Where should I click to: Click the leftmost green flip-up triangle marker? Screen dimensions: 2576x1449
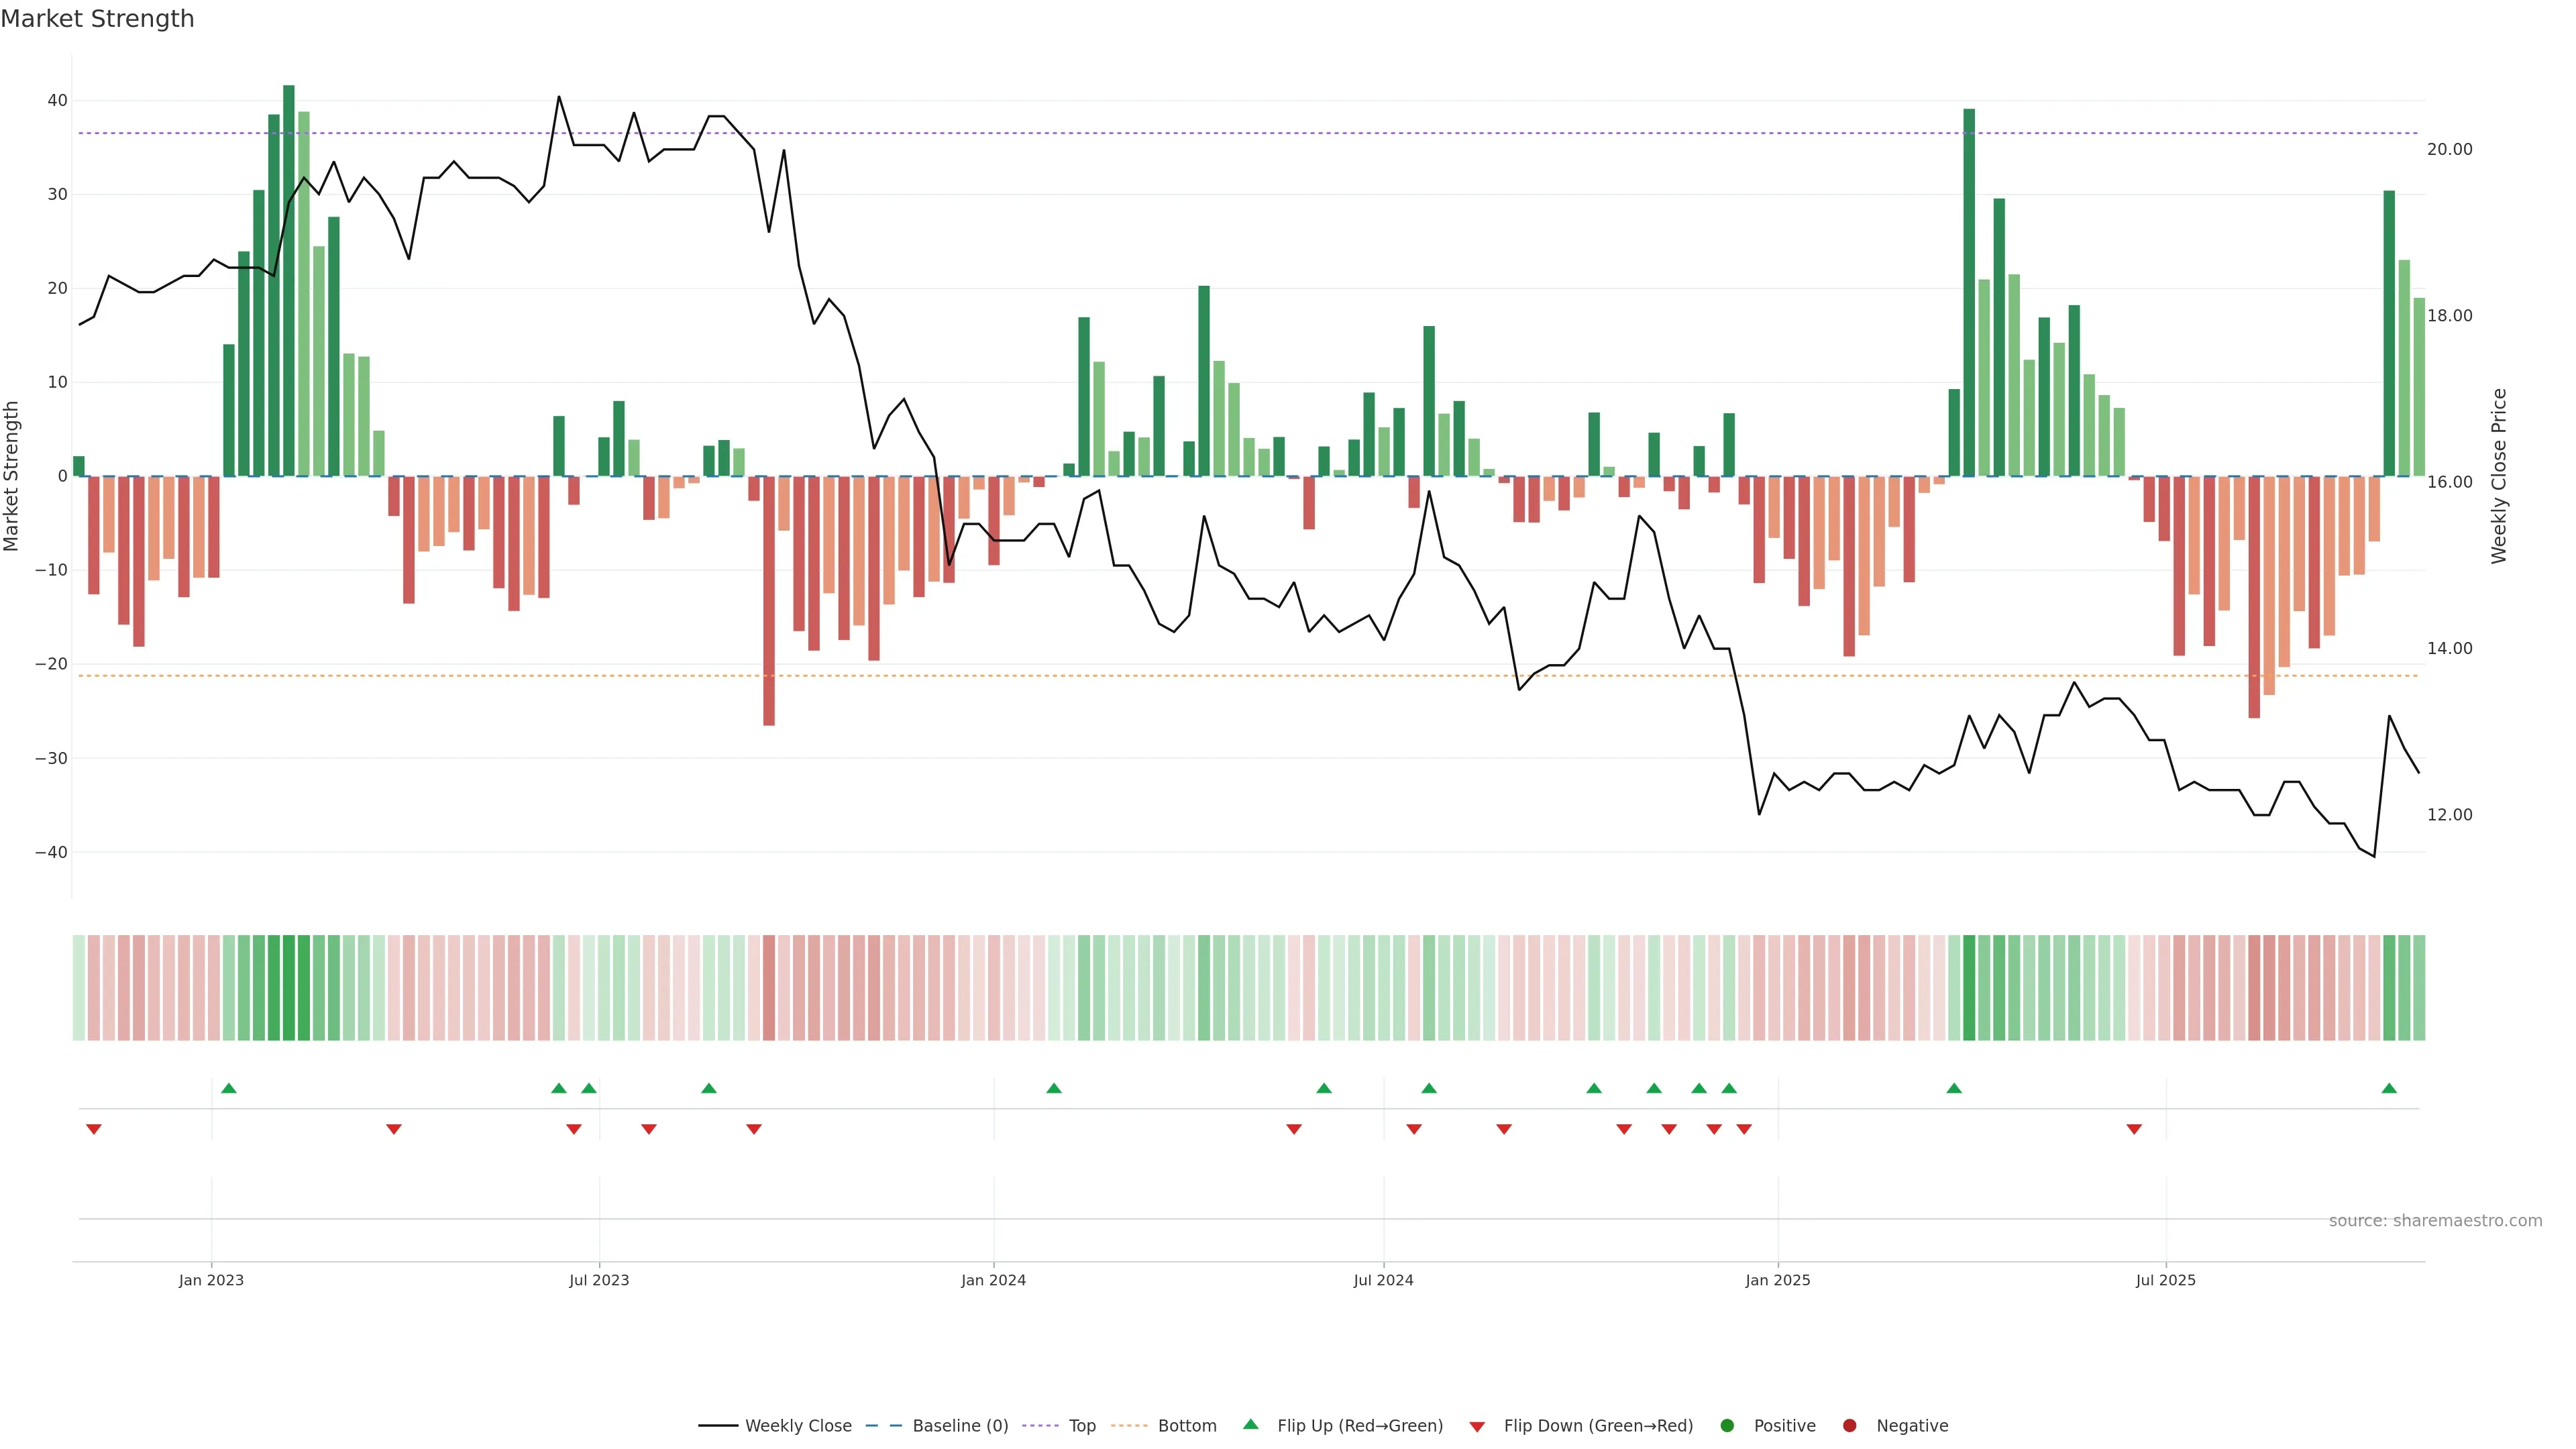[x=229, y=1088]
